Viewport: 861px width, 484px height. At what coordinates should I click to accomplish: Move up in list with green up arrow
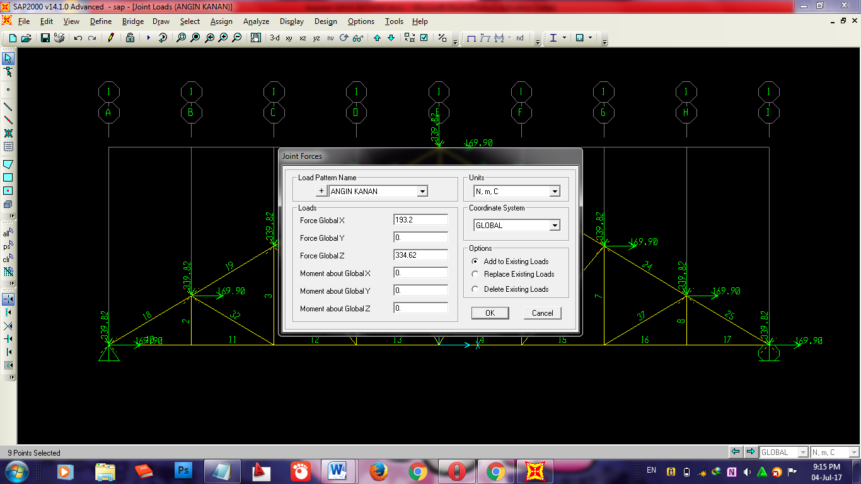(377, 38)
